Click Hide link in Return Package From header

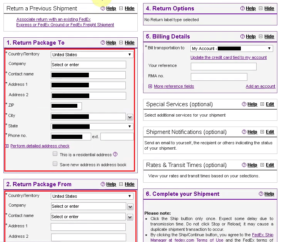pyautogui.click(x=130, y=184)
